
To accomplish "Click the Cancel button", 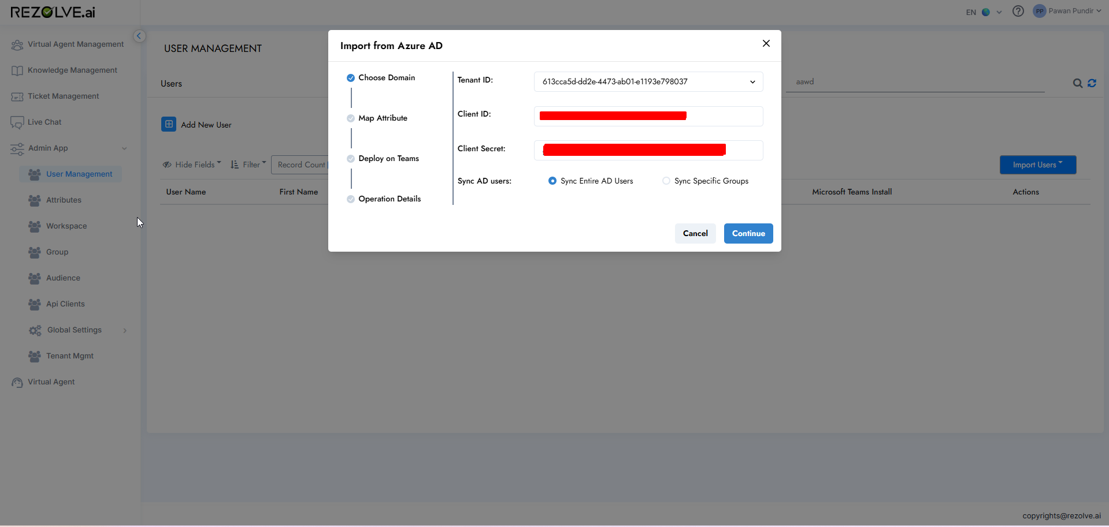I will tap(695, 233).
